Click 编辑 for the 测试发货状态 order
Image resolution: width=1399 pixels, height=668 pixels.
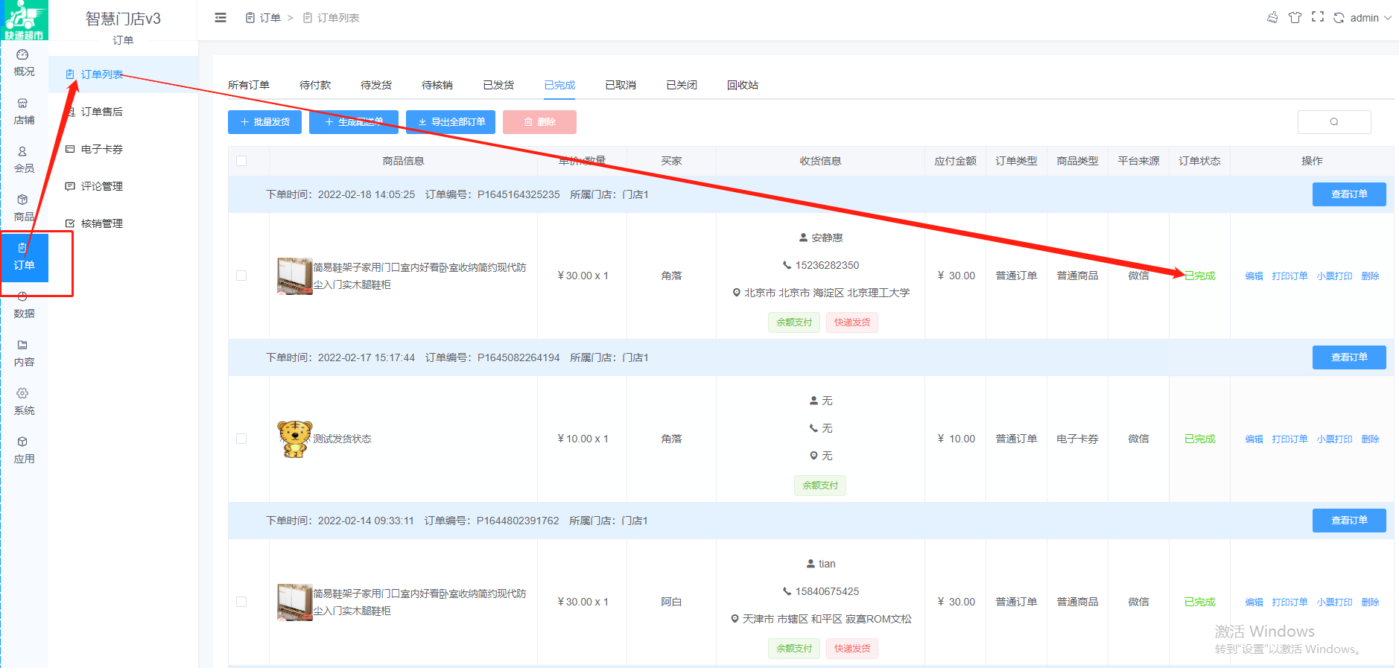tap(1254, 439)
